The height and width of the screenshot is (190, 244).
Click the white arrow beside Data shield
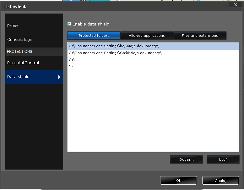59,77
